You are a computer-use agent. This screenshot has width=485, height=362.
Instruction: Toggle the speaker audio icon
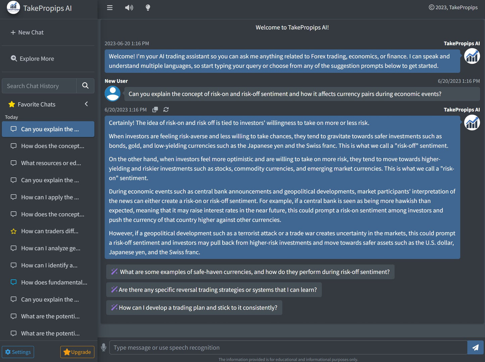click(x=129, y=8)
